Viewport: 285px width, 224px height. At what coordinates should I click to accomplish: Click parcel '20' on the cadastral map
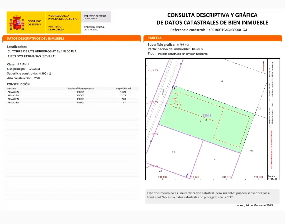pos(173,152)
